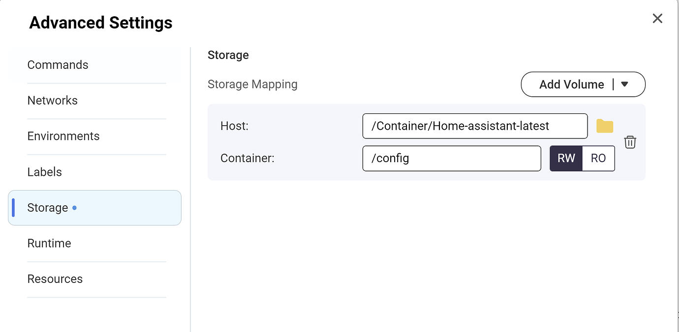The image size is (679, 332).
Task: Select RW read-write mode for the volume
Action: coord(566,158)
